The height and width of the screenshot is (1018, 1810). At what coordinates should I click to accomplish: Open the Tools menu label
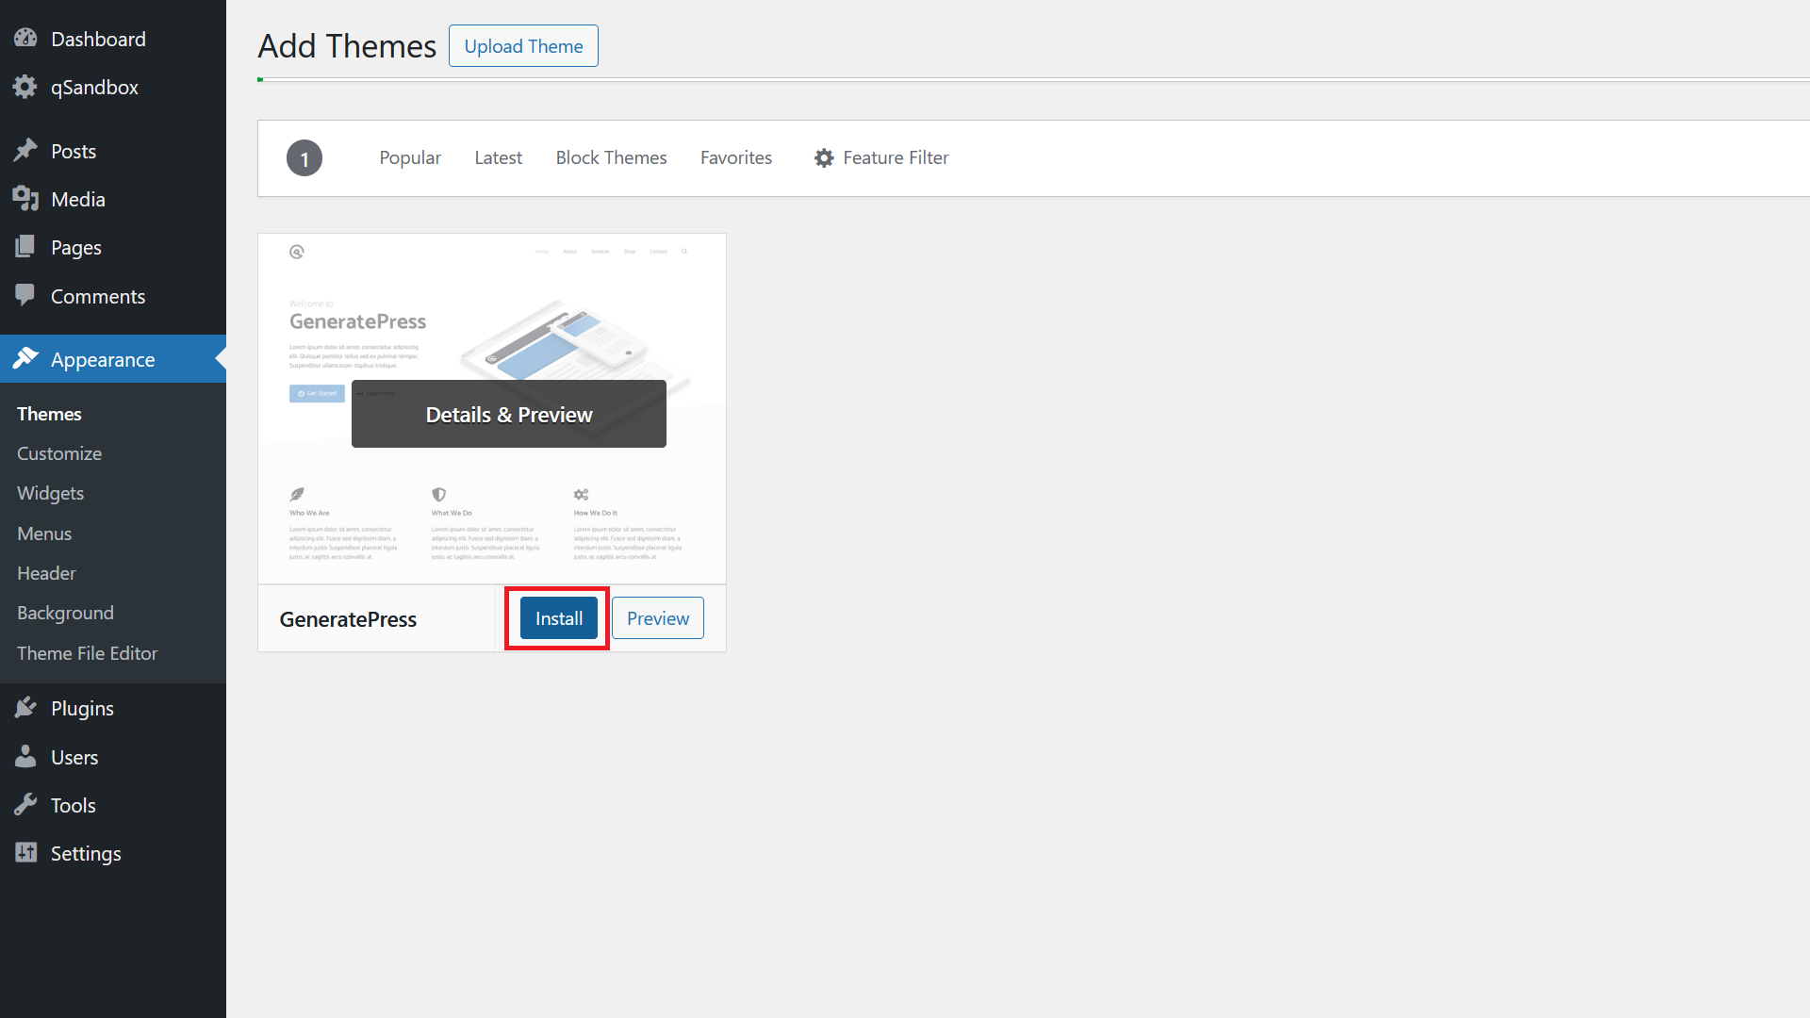74,805
